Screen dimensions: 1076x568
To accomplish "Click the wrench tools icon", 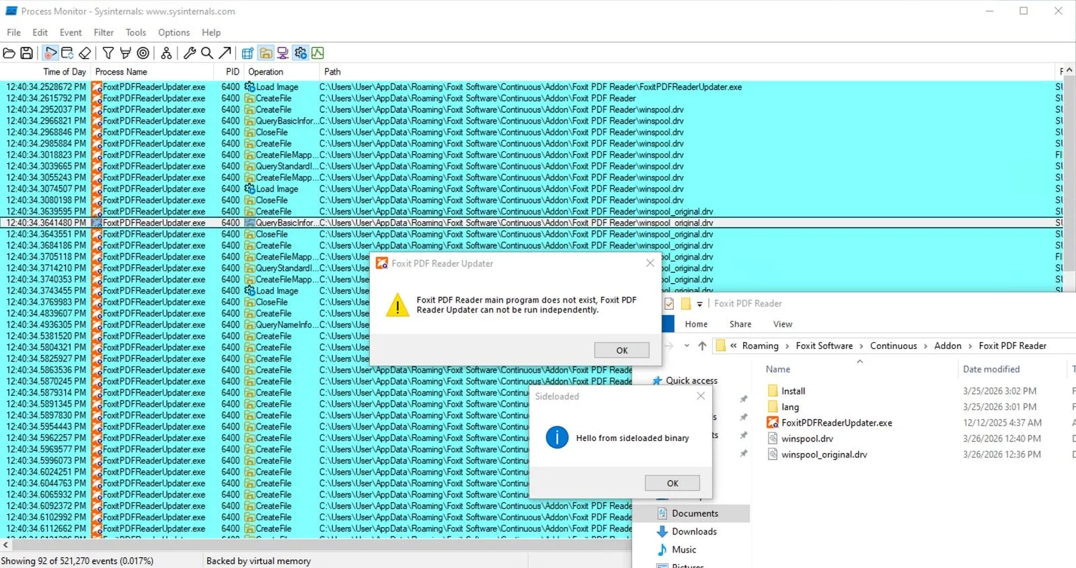I will click(x=190, y=53).
